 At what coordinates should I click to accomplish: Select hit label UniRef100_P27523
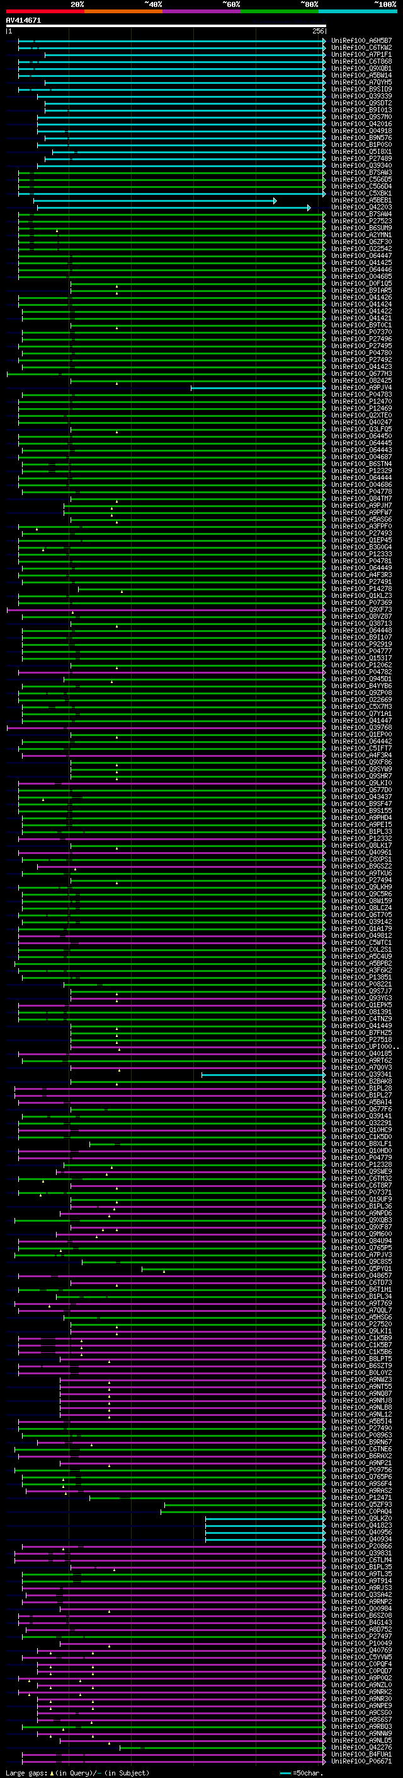tap(361, 221)
